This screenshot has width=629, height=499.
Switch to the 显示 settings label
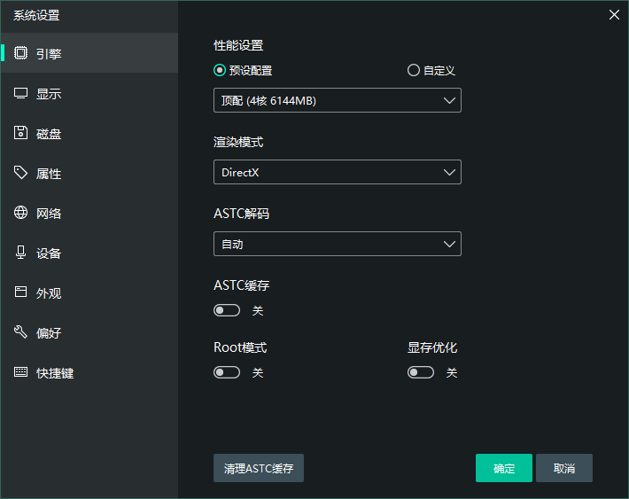49,94
